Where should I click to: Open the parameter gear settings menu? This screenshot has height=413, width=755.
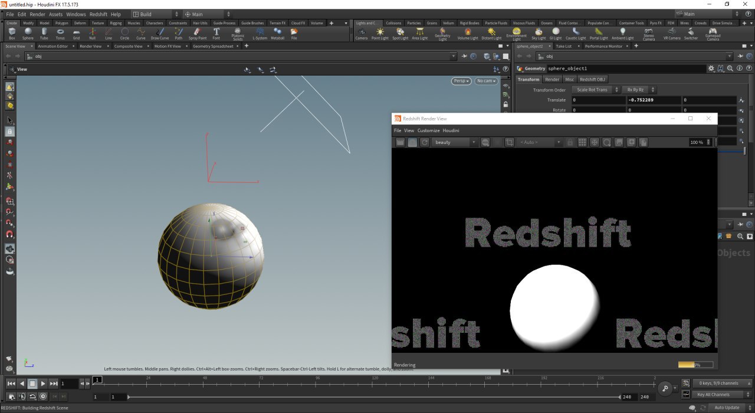pos(711,68)
